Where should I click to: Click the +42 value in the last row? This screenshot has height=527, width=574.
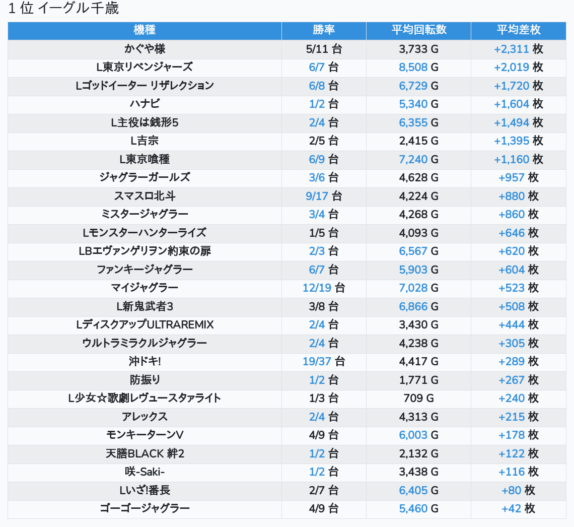[x=511, y=509]
